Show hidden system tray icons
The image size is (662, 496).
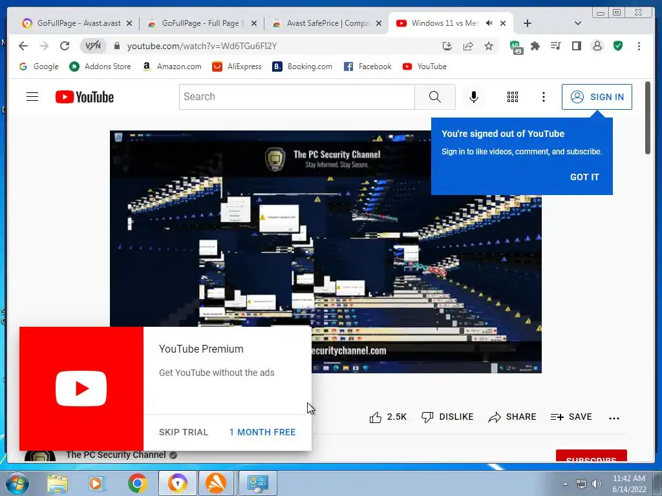(565, 484)
